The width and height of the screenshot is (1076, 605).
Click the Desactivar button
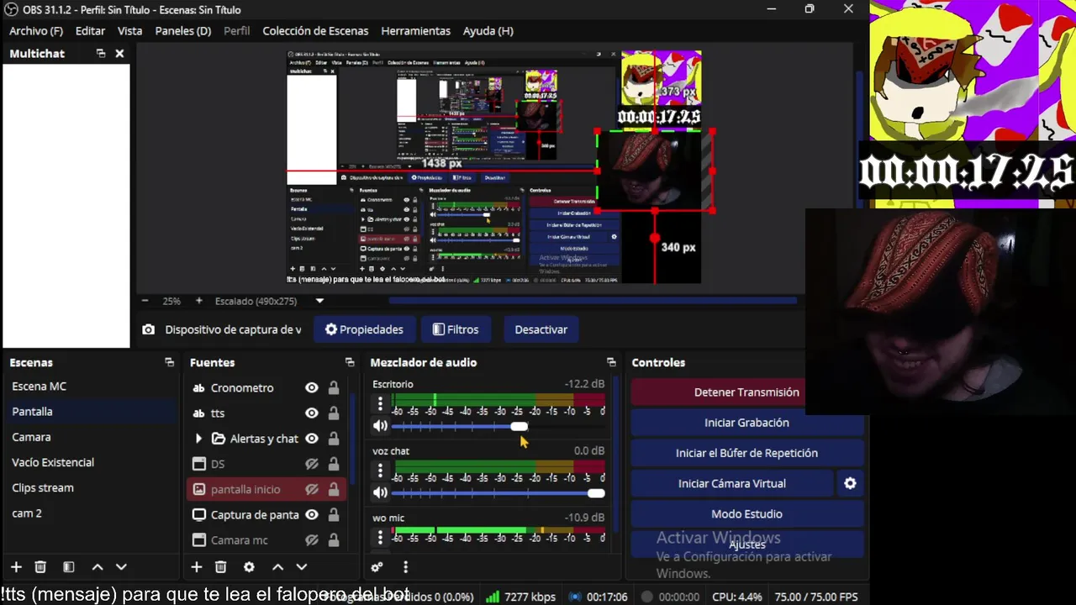click(x=541, y=329)
